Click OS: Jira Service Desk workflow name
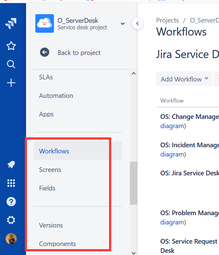The height and width of the screenshot is (255, 219). tap(190, 173)
